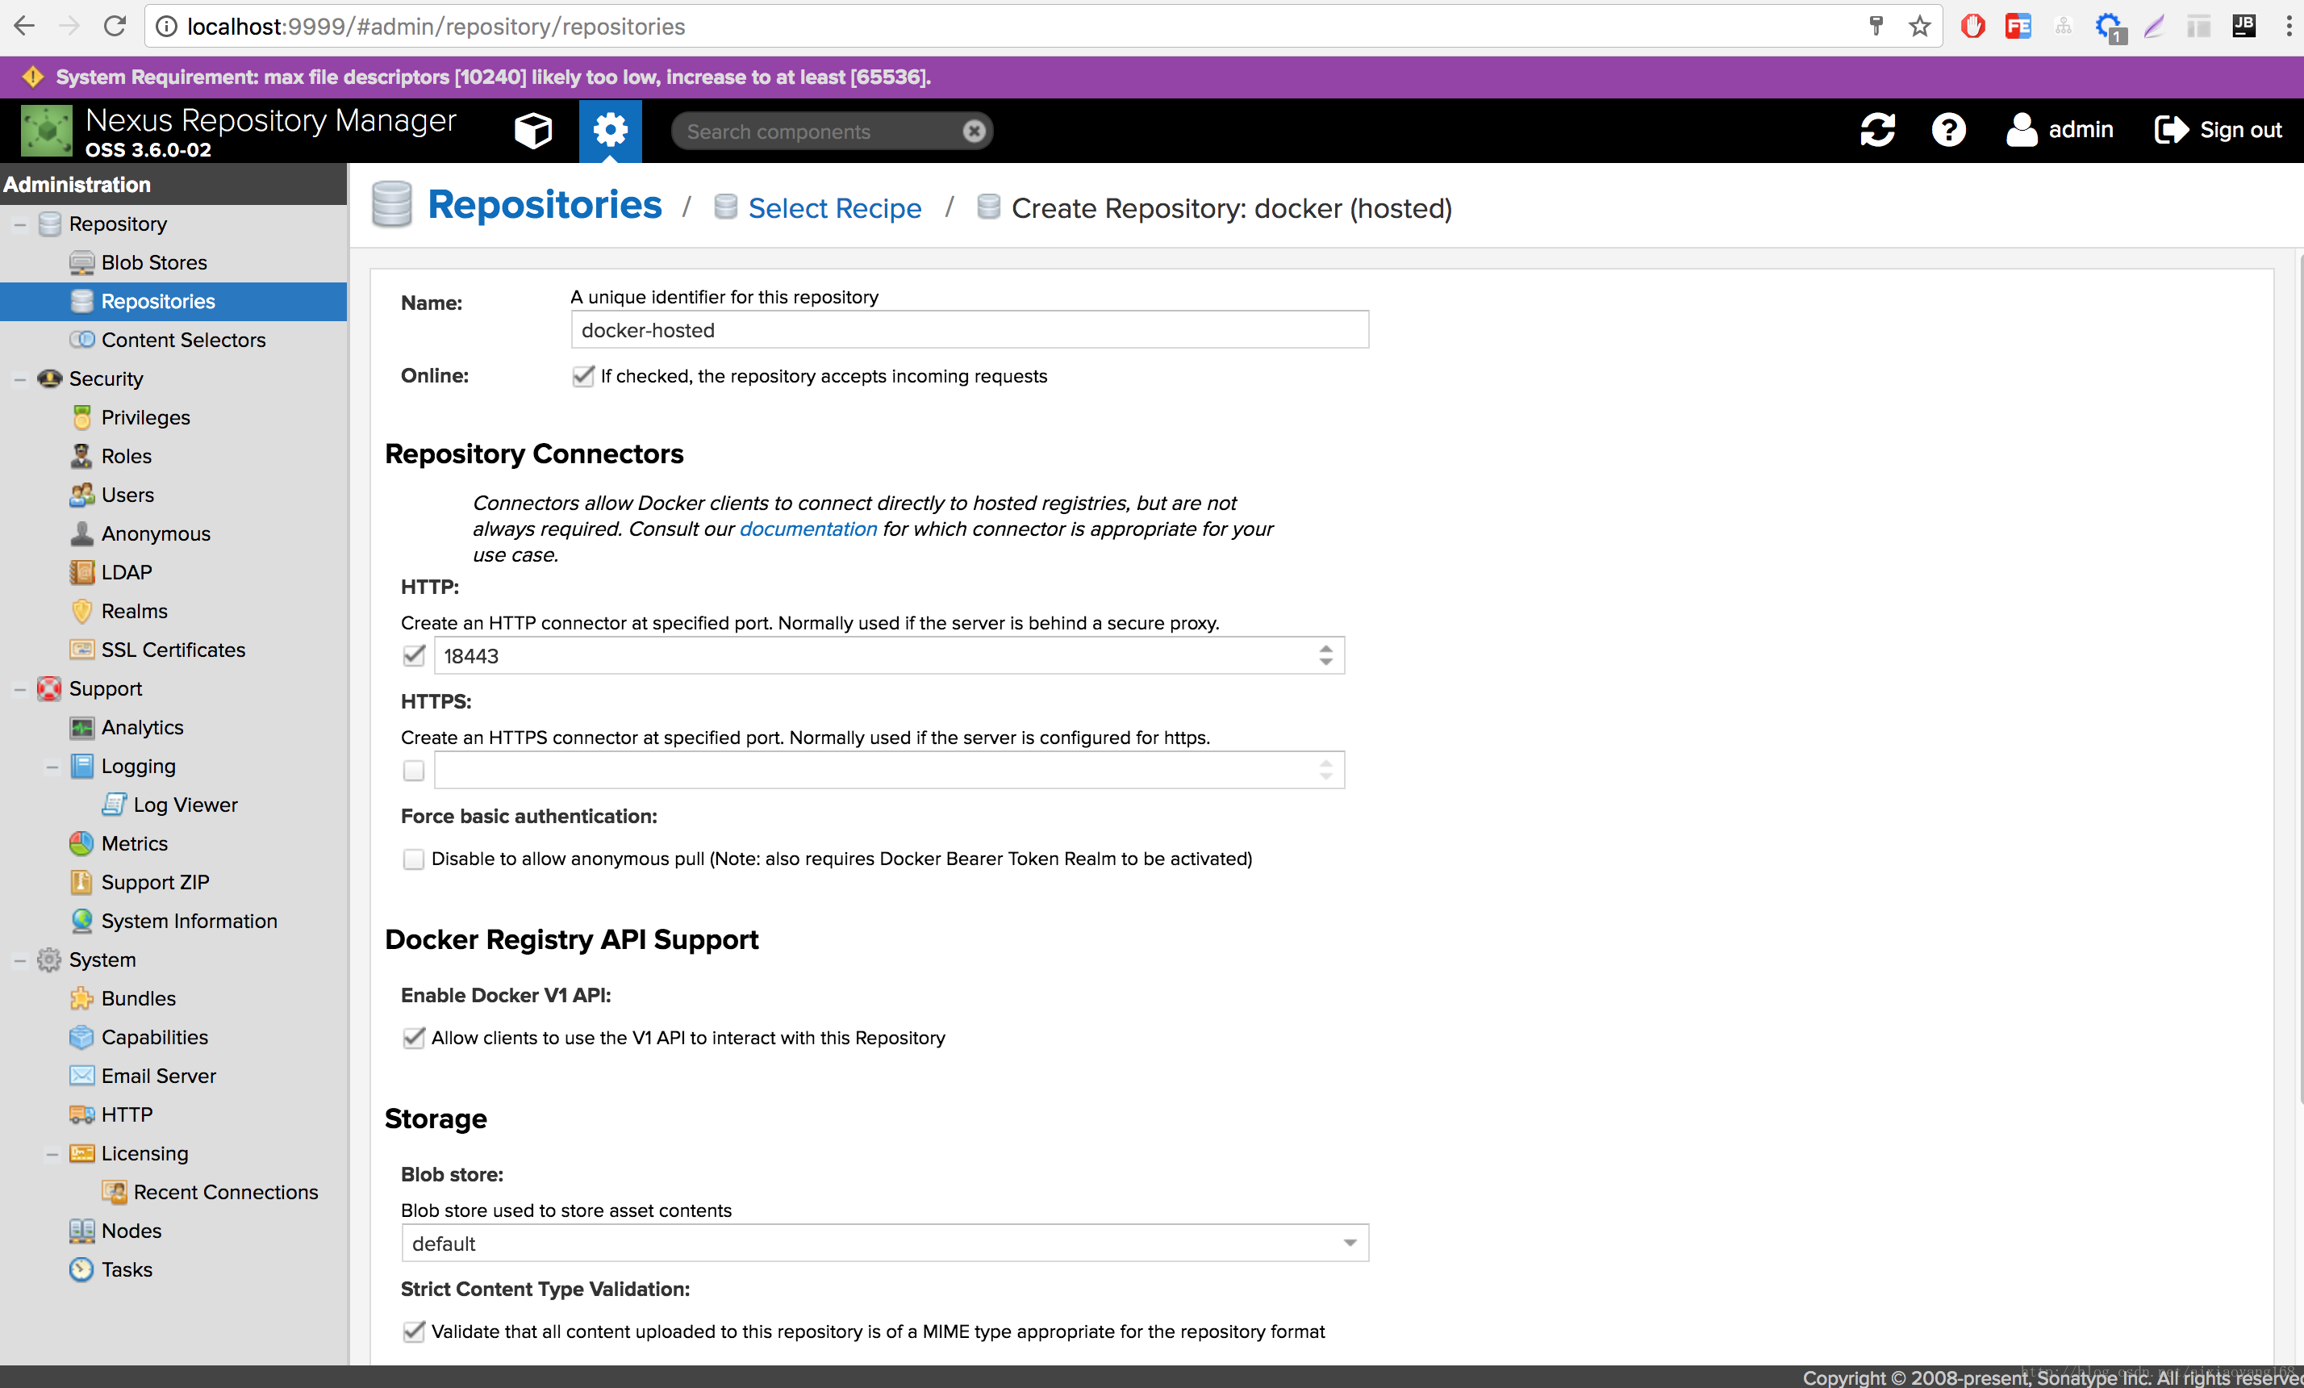Click the admin username
2304x1388 pixels.
pos(2081,130)
